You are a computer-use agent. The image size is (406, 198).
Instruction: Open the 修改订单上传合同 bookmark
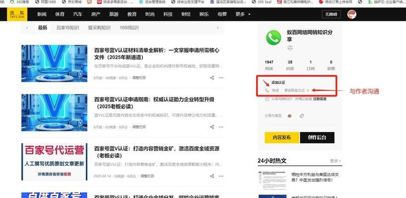click(x=336, y=2)
